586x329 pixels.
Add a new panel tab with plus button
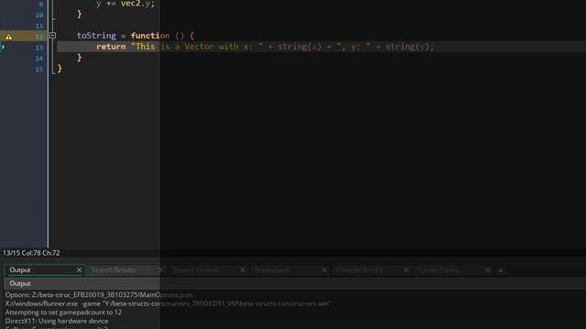pos(501,271)
